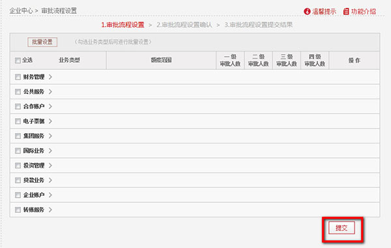
Task: Check the 投资管理 checkbox
Action: (x=18, y=165)
